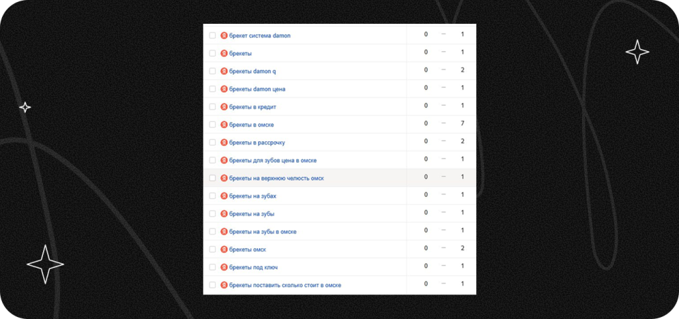Click the 'брекет система damon' keyword link
The height and width of the screenshot is (319, 679).
260,35
